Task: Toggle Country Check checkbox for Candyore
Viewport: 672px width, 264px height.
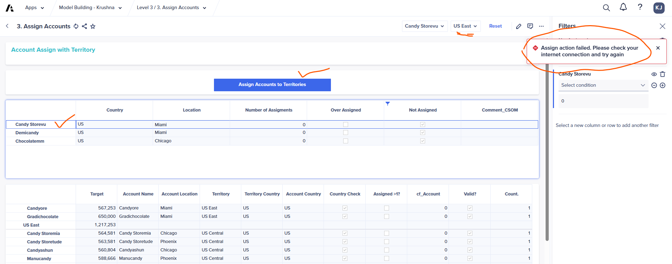Action: pos(345,208)
